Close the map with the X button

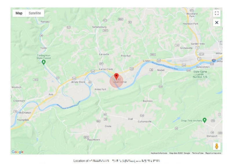[x=217, y=23]
